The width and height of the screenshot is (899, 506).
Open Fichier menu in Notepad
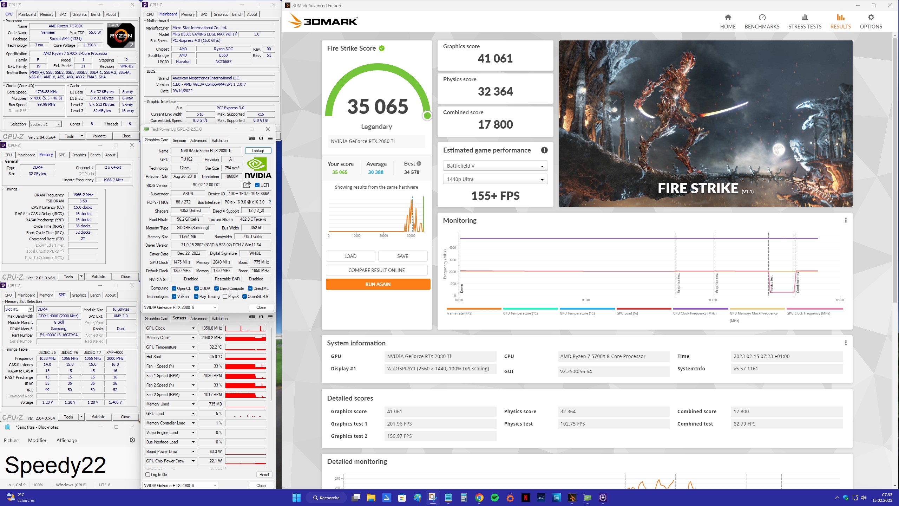[x=11, y=440]
